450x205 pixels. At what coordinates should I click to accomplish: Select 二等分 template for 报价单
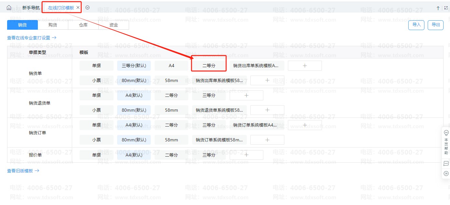click(x=171, y=155)
